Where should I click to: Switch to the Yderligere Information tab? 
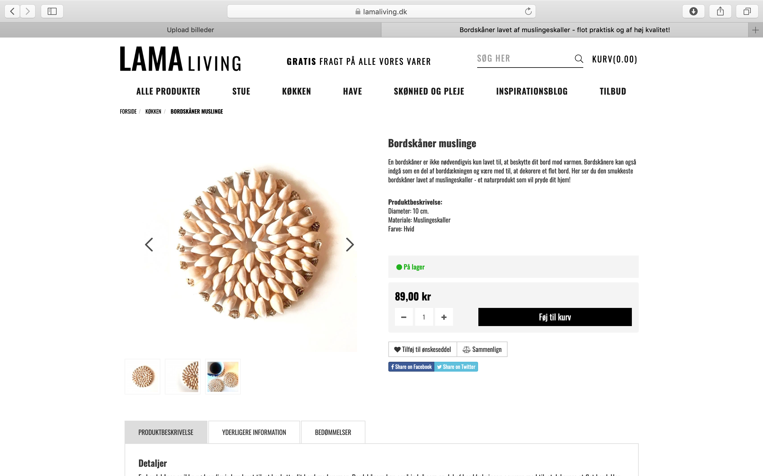254,432
